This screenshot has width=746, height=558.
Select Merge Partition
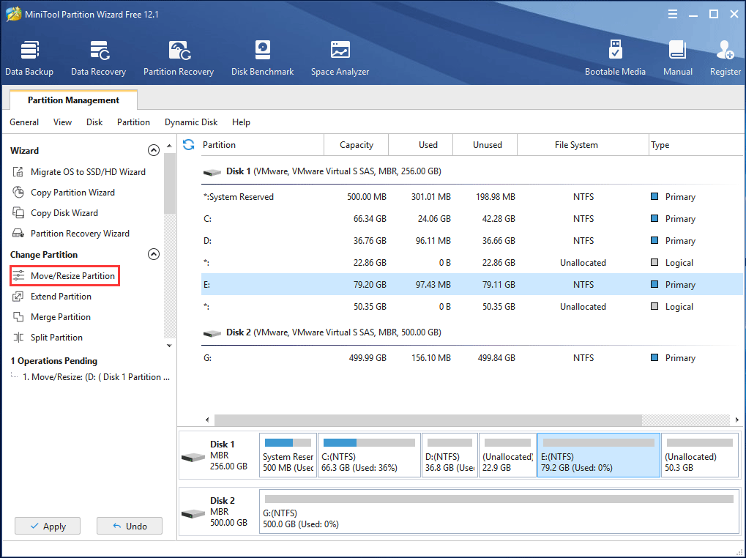51,317
